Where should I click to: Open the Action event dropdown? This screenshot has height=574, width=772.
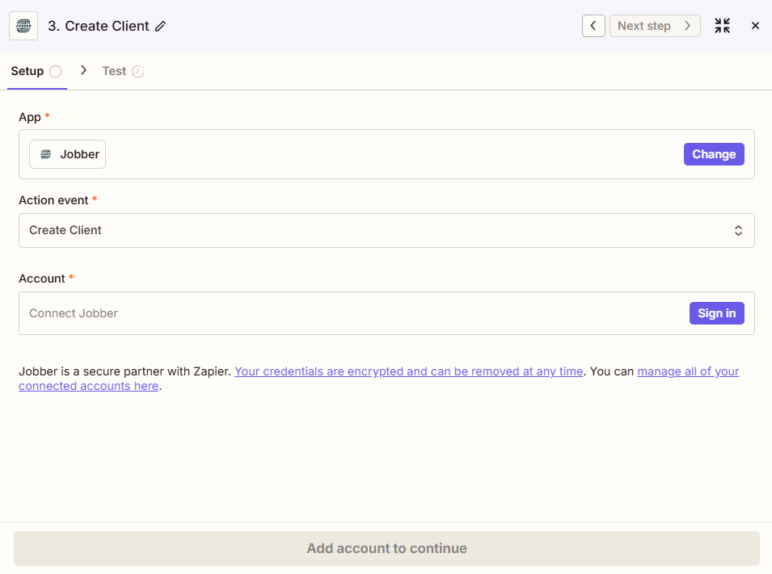pyautogui.click(x=386, y=230)
